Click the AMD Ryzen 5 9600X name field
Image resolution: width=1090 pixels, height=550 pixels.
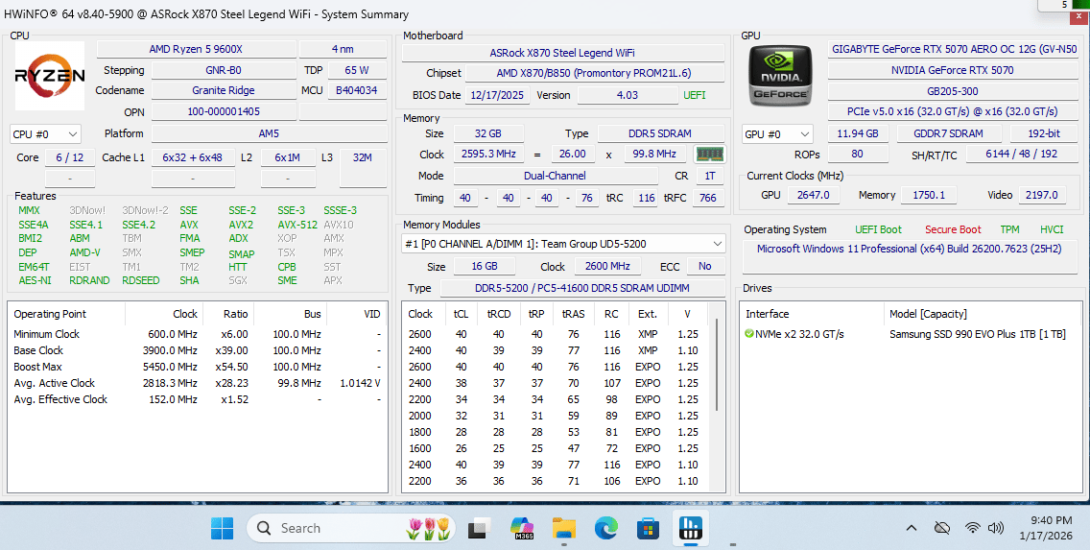point(196,49)
